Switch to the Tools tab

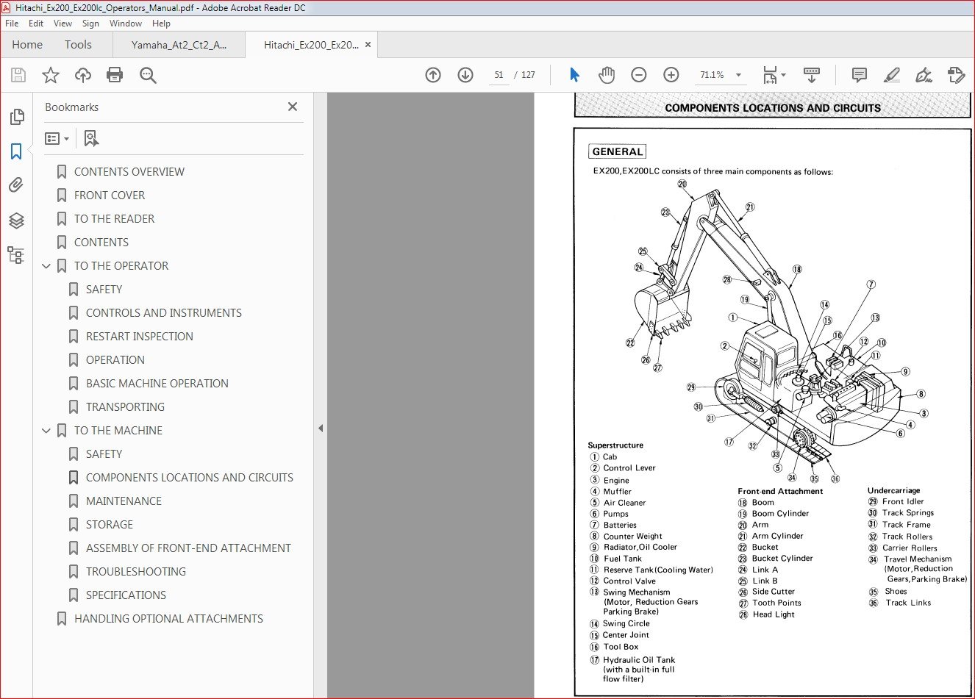point(78,45)
